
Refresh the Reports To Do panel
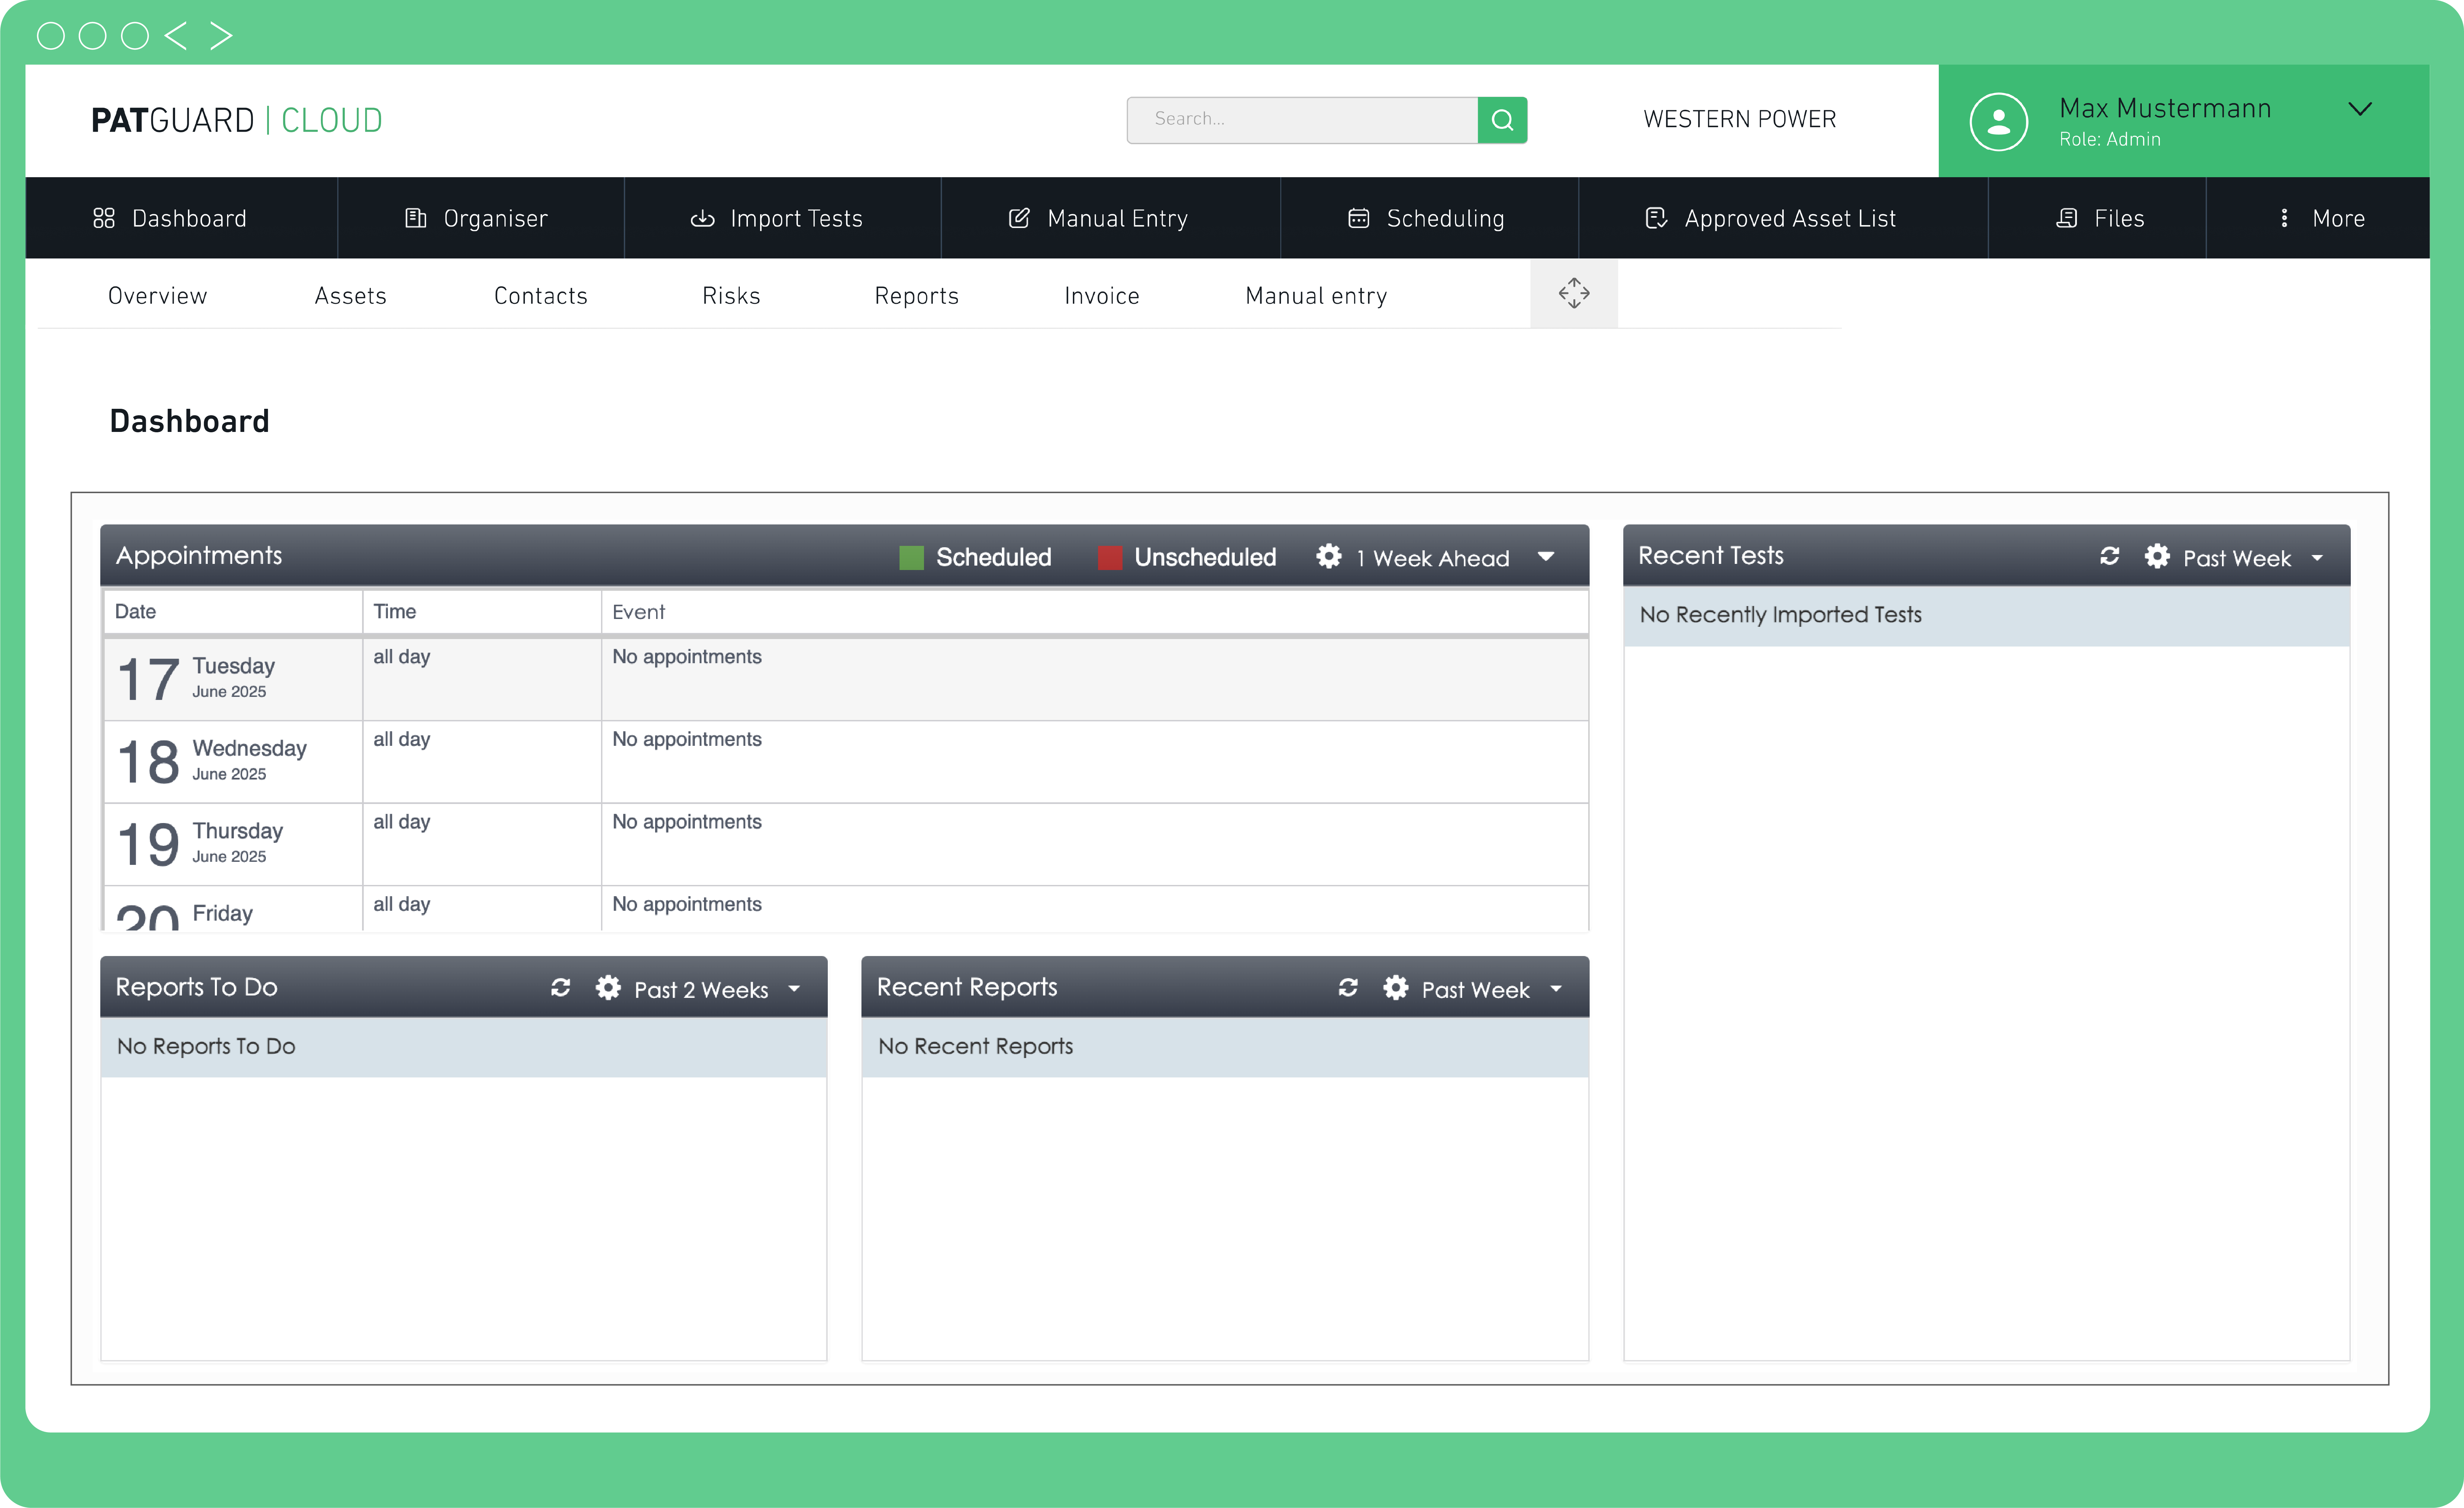tap(561, 988)
